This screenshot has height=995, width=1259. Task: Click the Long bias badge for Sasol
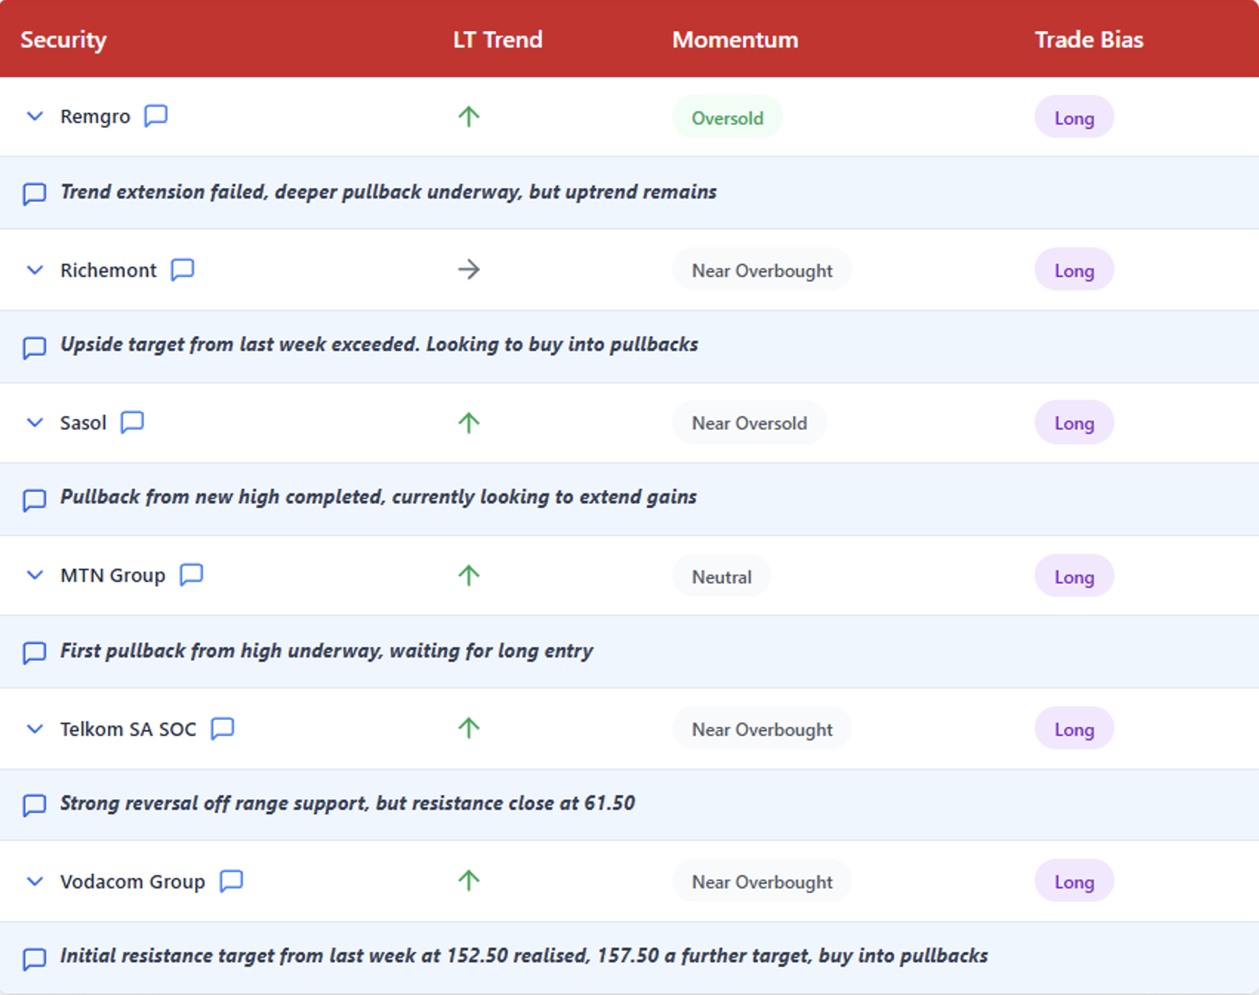coord(1074,422)
